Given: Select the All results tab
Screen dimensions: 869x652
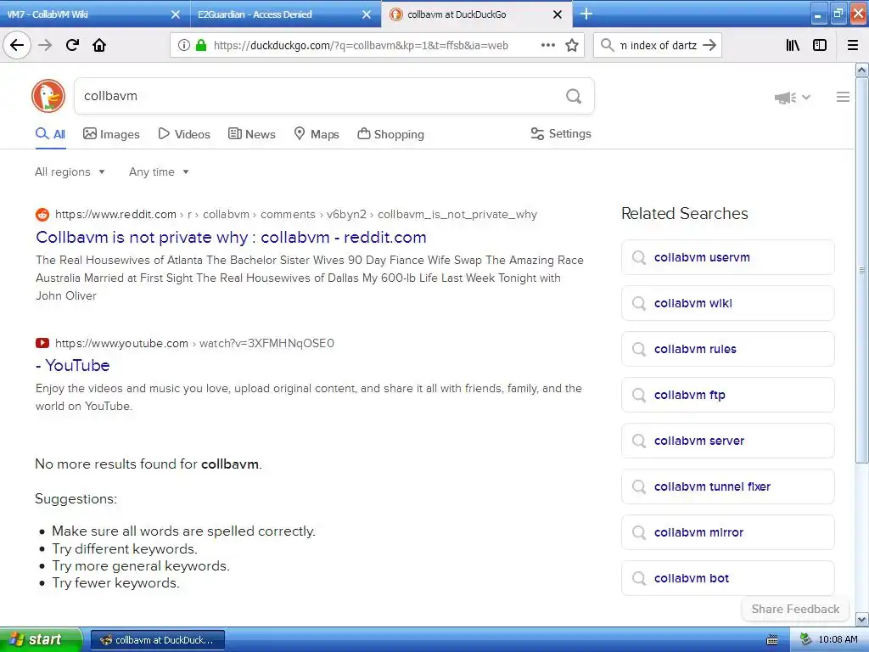Looking at the screenshot, I should [50, 134].
